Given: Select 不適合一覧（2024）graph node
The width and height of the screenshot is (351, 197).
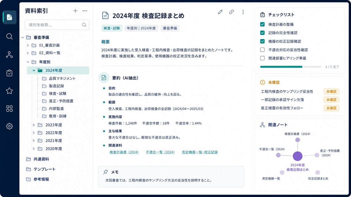Looking at the screenshot, I should [x=278, y=155].
